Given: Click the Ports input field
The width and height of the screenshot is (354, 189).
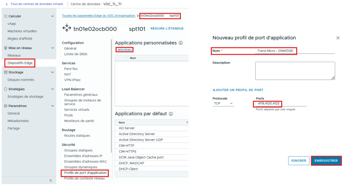Looking at the screenshot, I should (x=281, y=103).
